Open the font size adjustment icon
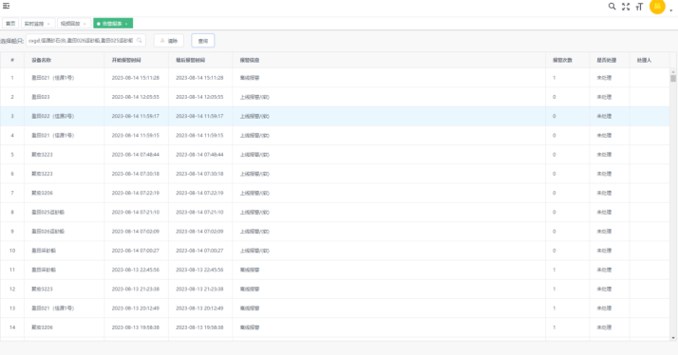The height and width of the screenshot is (355, 678). (x=639, y=7)
